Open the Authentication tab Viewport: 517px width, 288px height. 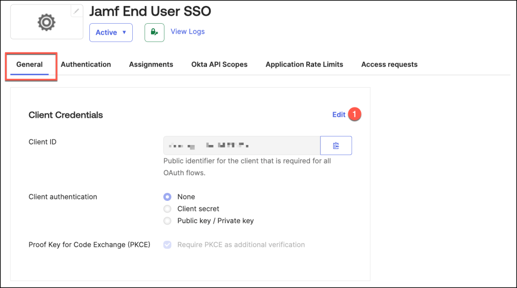pyautogui.click(x=86, y=64)
